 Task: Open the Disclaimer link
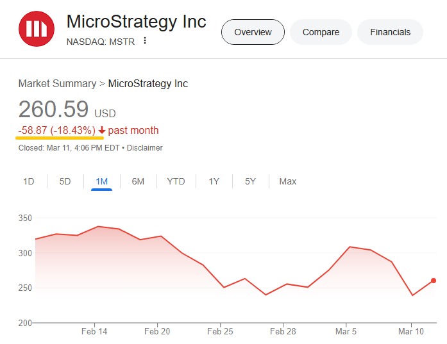[x=144, y=148]
